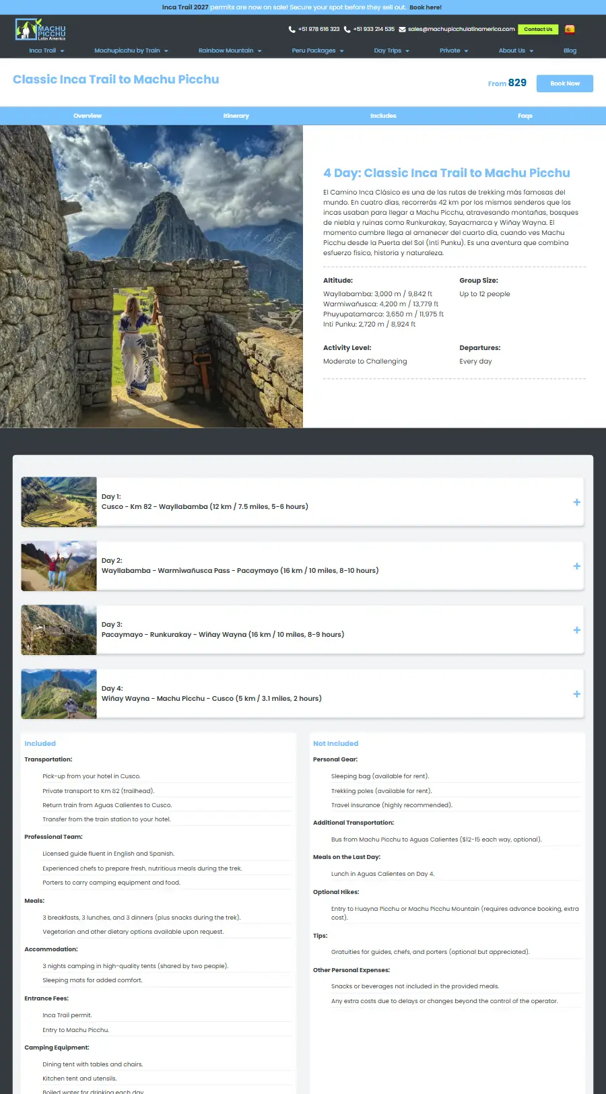The image size is (606, 1094).
Task: Email sales@machupicchulatinamerica.com link
Action: tap(461, 30)
